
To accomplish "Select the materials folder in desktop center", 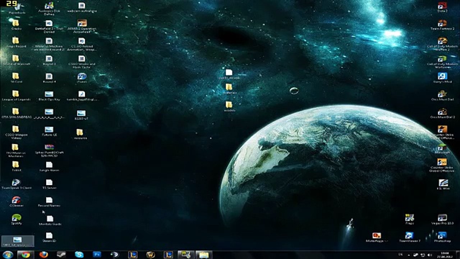I will point(229,88).
